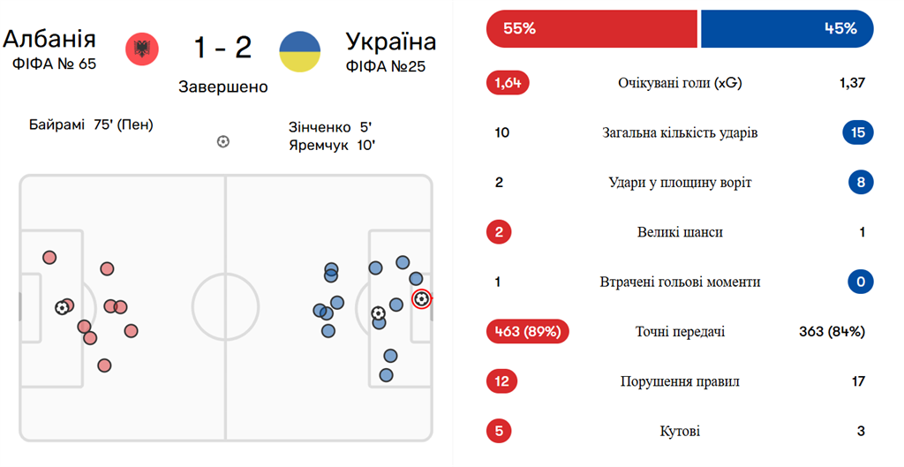Click Albania's 1,64 xG badge
The image size is (904, 467).
(508, 84)
